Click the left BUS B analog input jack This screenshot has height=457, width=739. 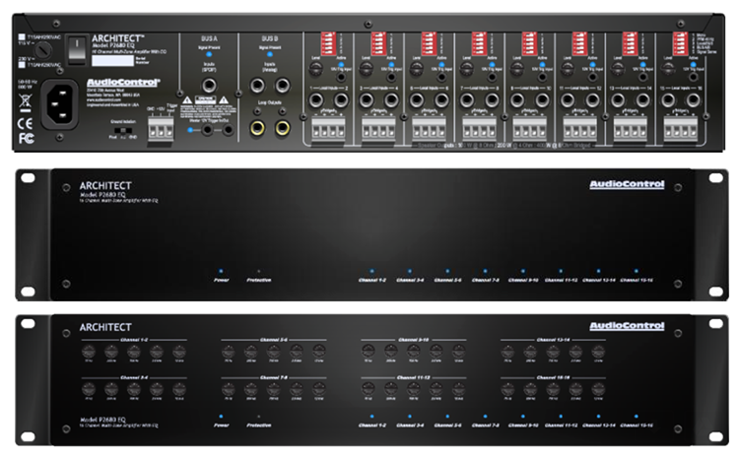pyautogui.click(x=257, y=86)
